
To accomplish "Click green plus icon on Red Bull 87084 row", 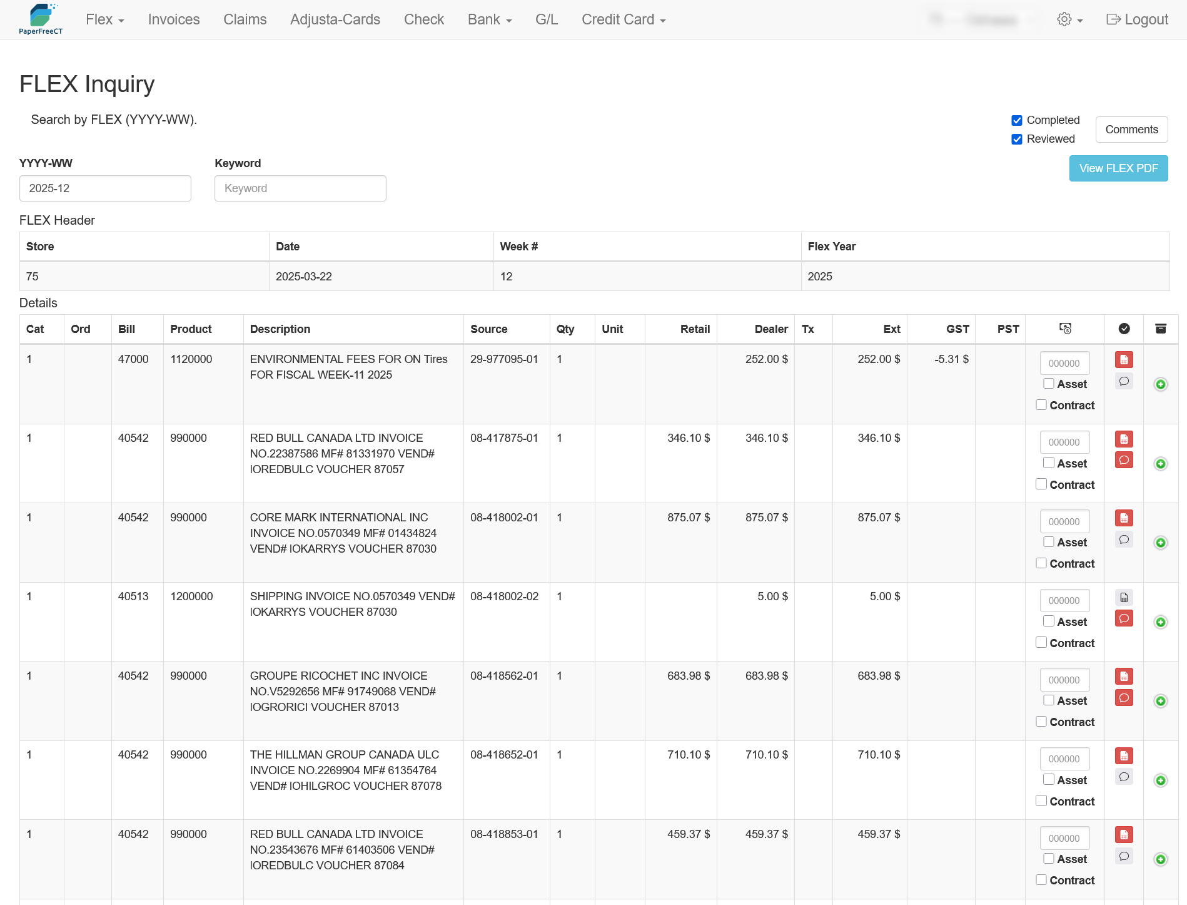I will (1160, 859).
